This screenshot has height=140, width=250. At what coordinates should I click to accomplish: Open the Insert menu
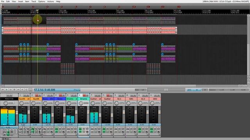(21, 2)
